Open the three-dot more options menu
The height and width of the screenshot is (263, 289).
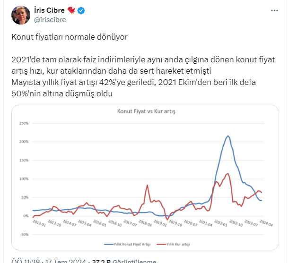coord(274,11)
